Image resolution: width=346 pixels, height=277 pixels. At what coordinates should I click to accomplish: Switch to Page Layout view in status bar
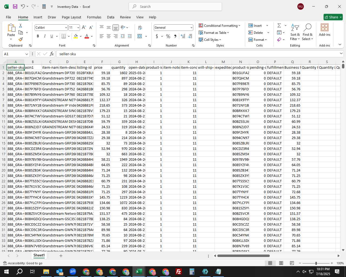(281, 263)
